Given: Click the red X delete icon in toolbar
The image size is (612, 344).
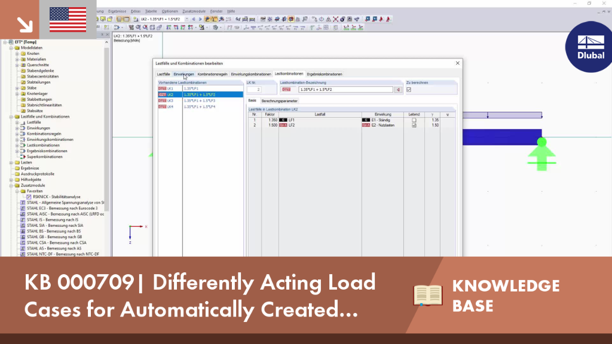Looking at the screenshot, I should click(335, 19).
